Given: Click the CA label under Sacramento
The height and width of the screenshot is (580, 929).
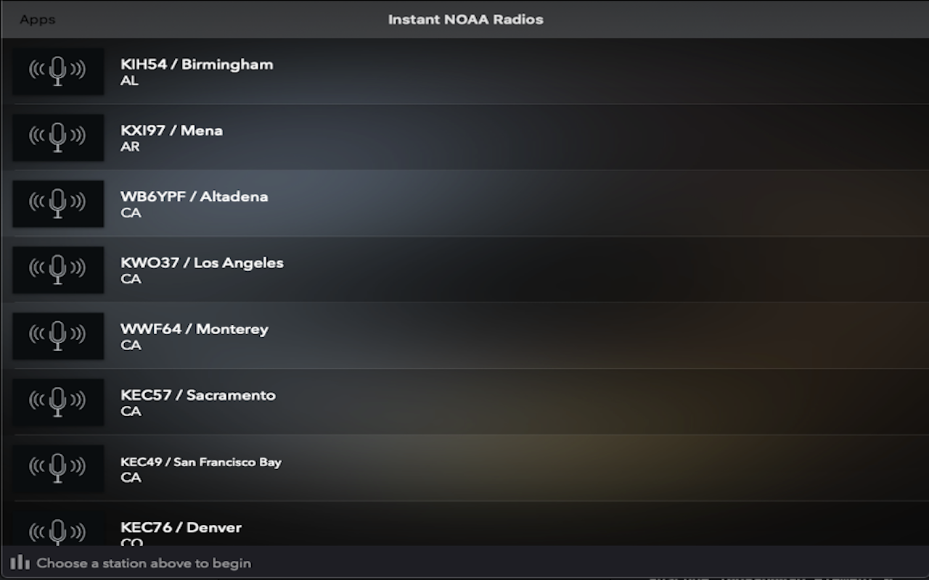Looking at the screenshot, I should click(x=131, y=411).
